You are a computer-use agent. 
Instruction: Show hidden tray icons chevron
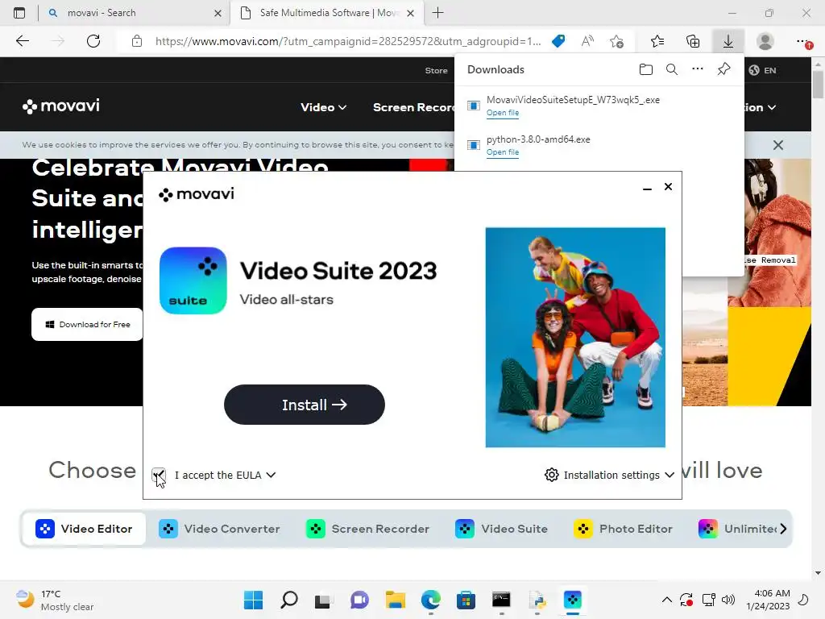(666, 600)
